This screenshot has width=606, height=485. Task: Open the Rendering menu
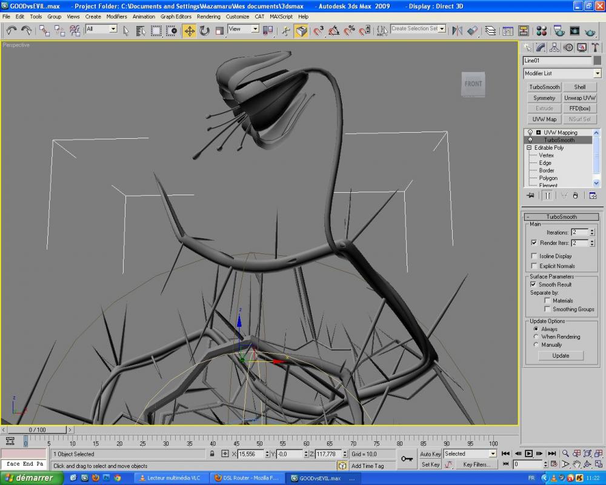208,16
